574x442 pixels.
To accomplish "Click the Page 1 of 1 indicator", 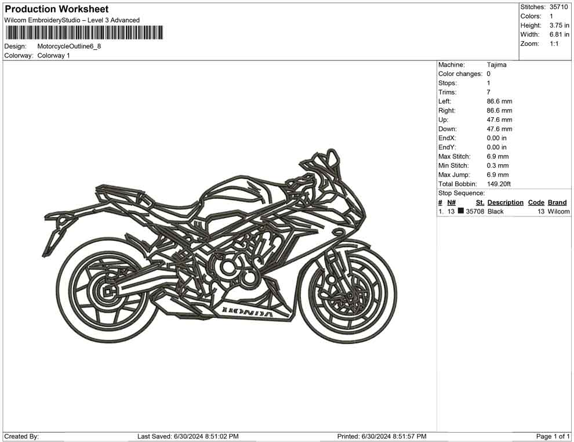I will [553, 436].
